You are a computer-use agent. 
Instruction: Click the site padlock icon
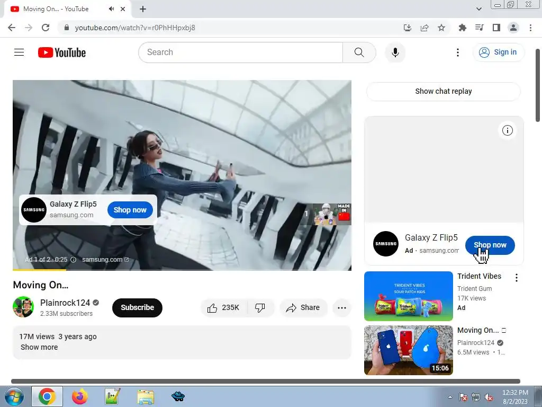(x=67, y=28)
